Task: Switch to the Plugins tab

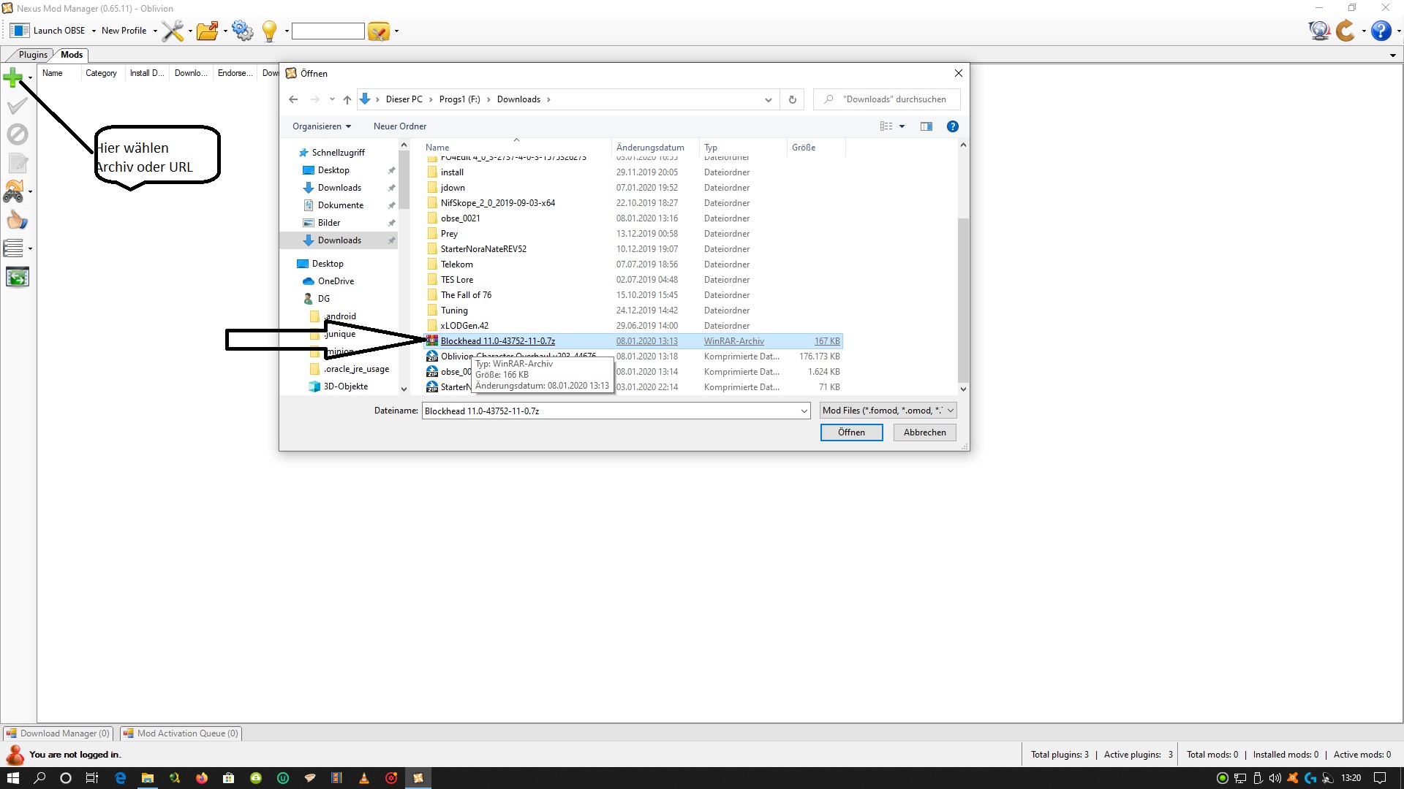Action: pyautogui.click(x=33, y=55)
